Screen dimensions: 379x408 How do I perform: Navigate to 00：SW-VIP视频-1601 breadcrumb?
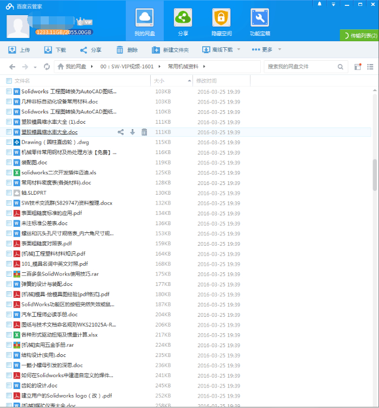(127, 67)
